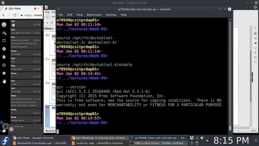Click the Chrome address bar URL

pos(33,15)
